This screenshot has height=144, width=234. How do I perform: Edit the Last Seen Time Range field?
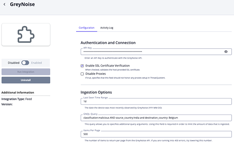pyautogui.click(x=156, y=102)
